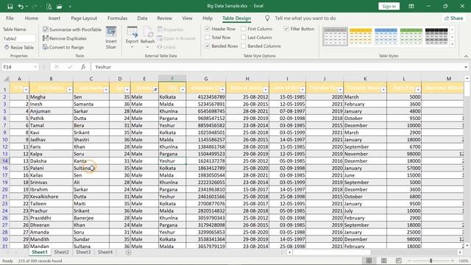Click the Save icon in title bar
471x265 pixels.
[x=10, y=7]
